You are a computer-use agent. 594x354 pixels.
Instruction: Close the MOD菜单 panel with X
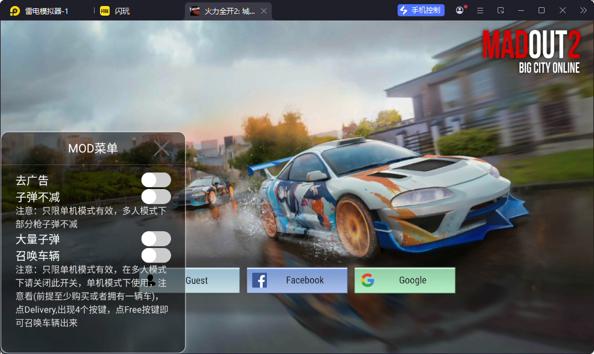162,148
